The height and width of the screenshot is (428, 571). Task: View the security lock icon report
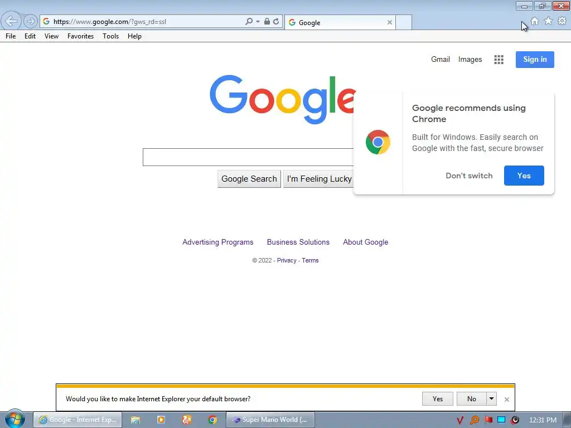coord(267,22)
